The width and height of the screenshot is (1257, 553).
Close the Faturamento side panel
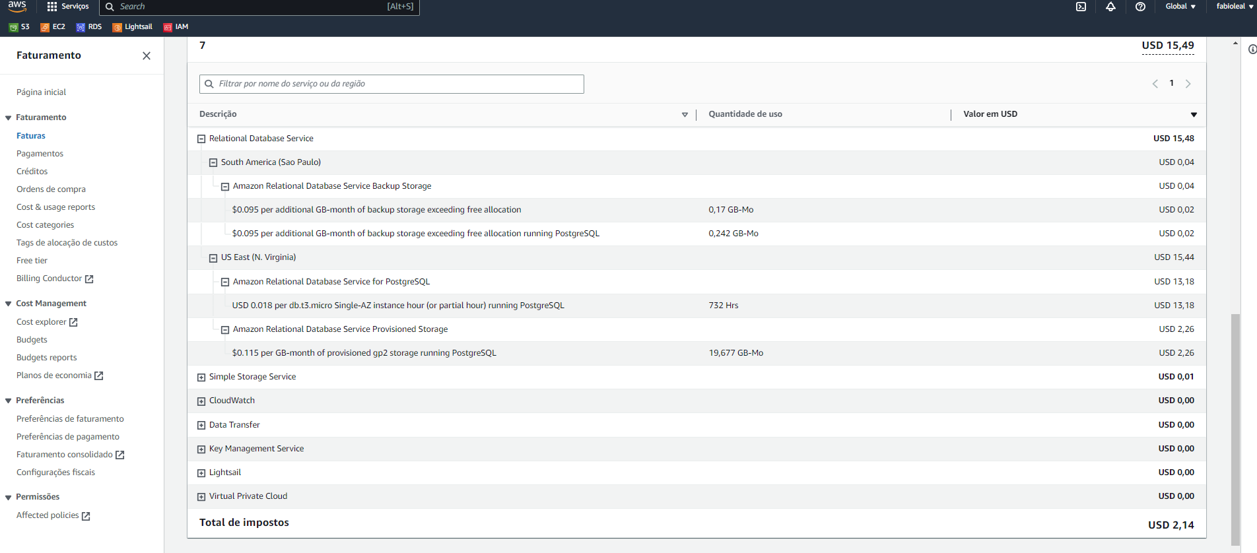click(147, 56)
